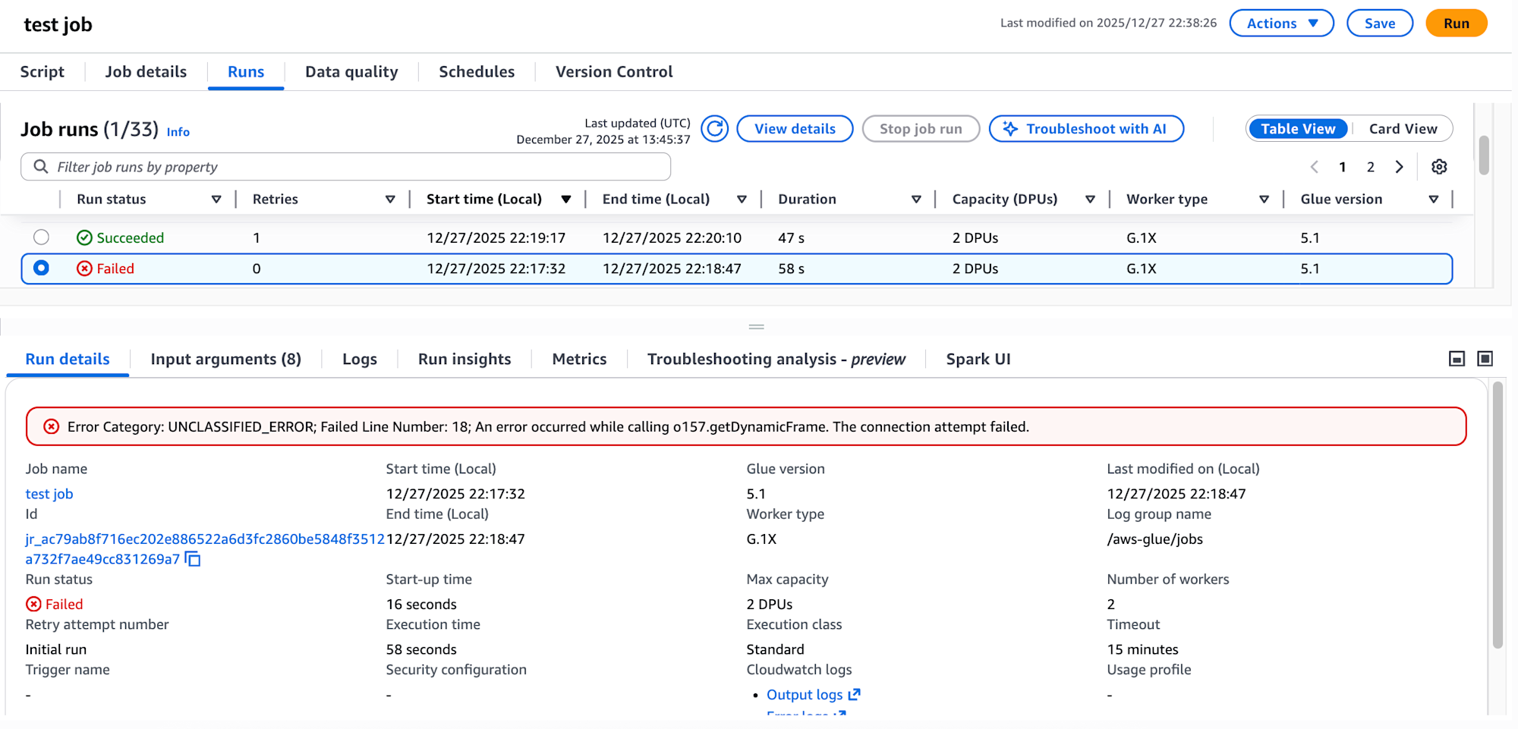
Task: Expand Run status column filter arrow
Action: click(216, 200)
